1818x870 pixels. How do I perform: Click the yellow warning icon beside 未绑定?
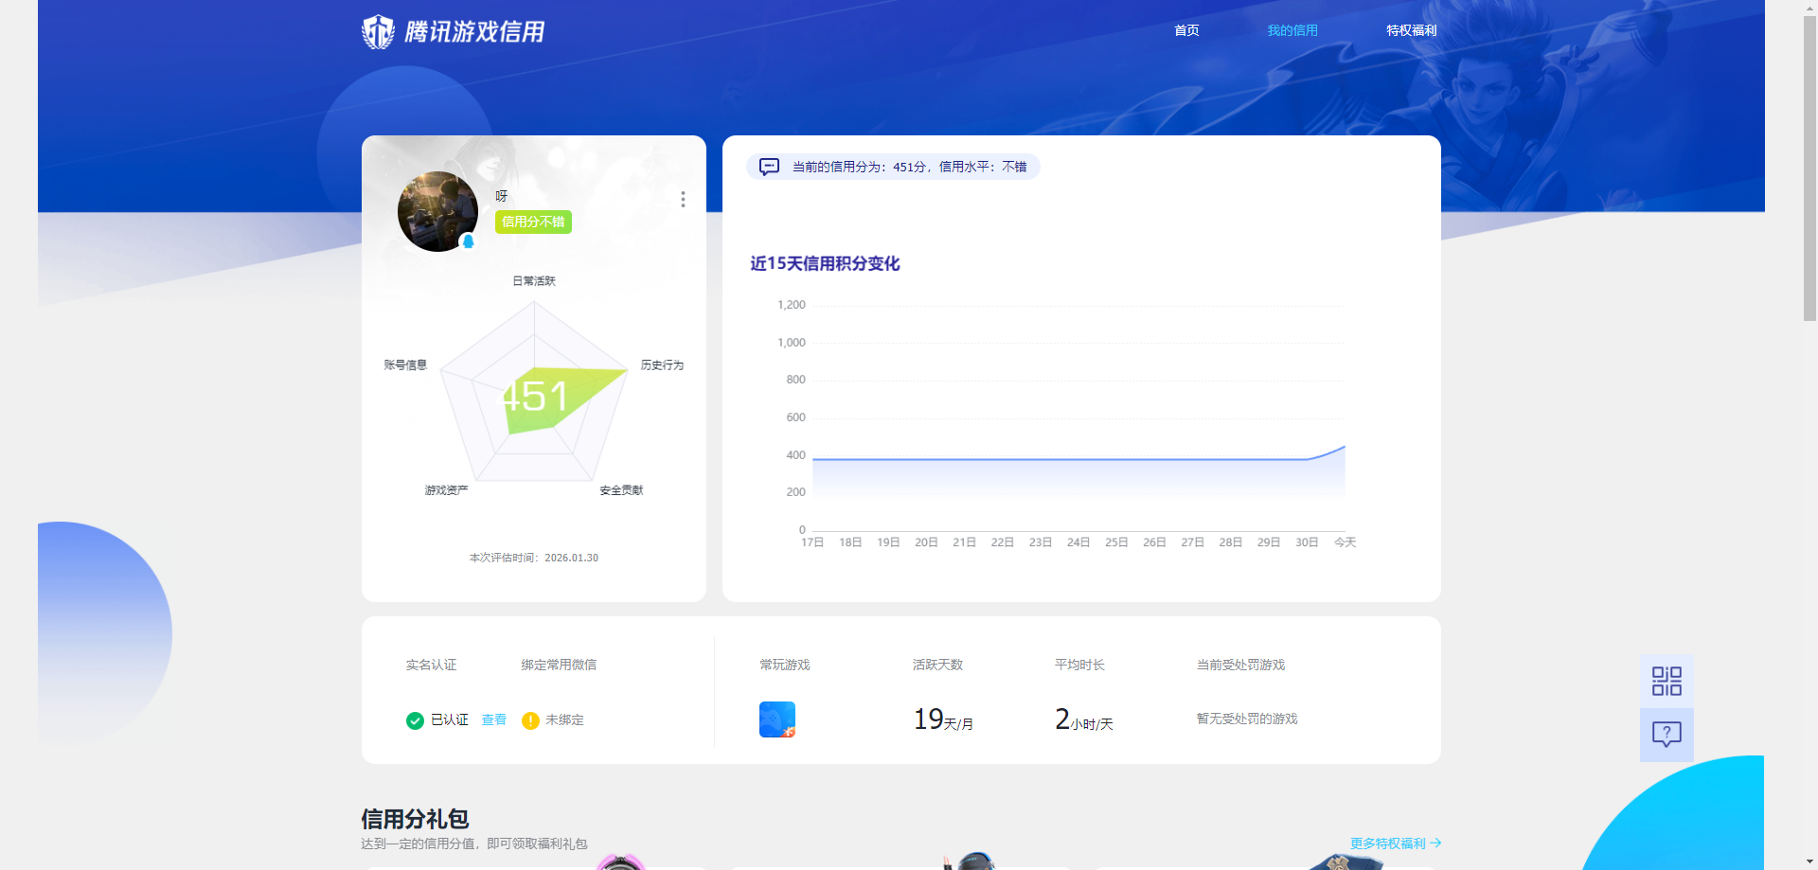pyautogui.click(x=530, y=720)
